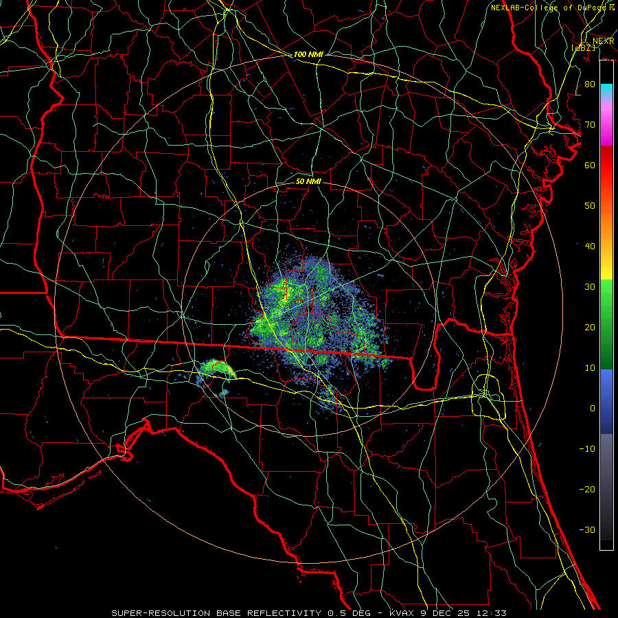
Task: Click the -20 value on the dBZ scale
Action: 587,490
